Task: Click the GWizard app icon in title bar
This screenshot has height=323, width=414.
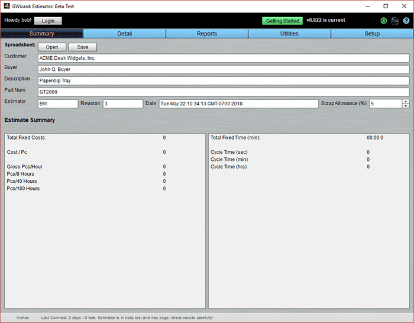Action: click(7, 6)
